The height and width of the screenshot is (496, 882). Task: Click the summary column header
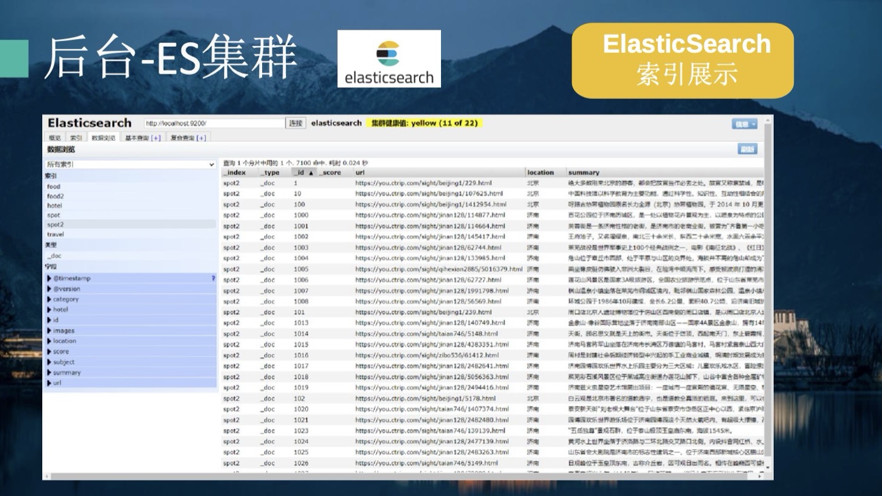665,172
